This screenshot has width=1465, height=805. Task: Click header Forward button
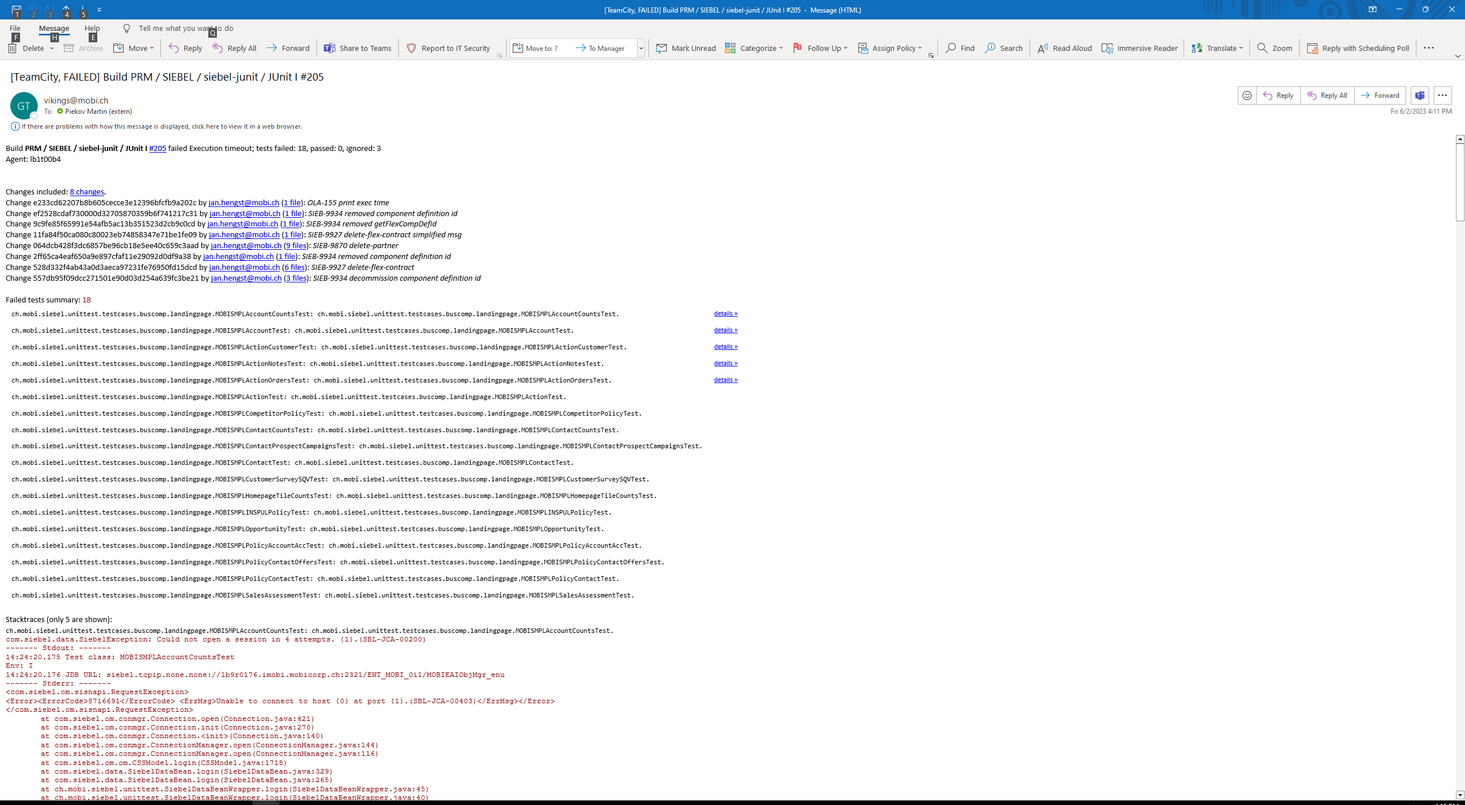[x=1380, y=95]
